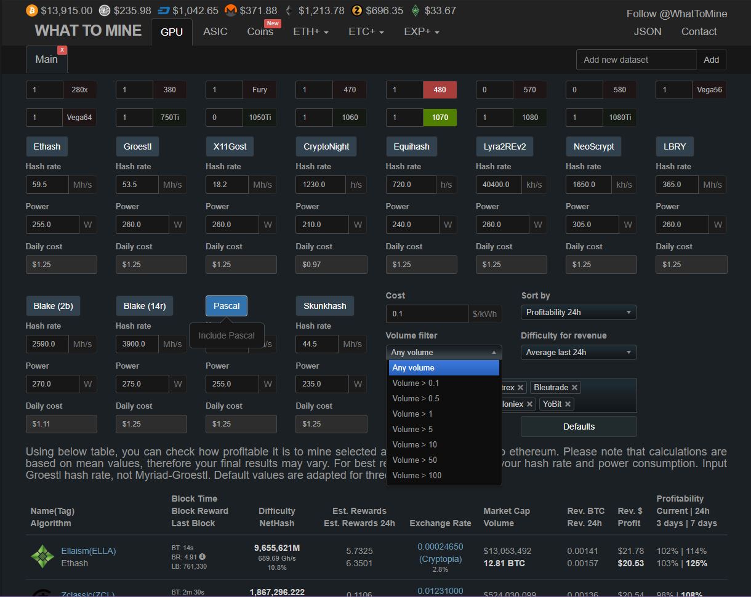The width and height of the screenshot is (751, 597).
Task: Choose 'Volume > 10' option
Action: [x=444, y=444]
